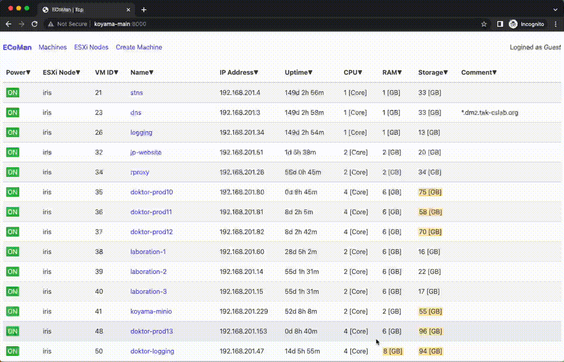
Task: Click the 94 [GB] storage value
Action: (x=430, y=351)
